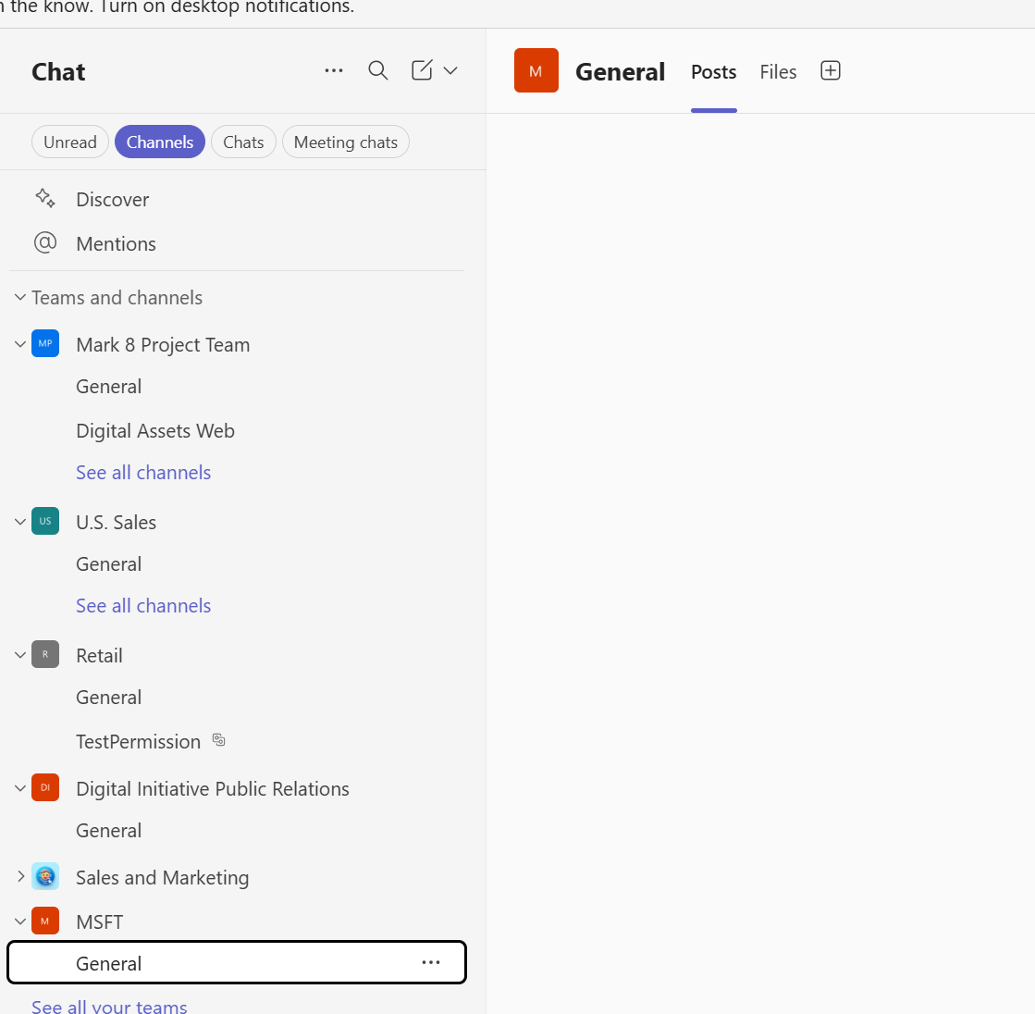Click Digital Initiative Public Relations avatar
The height and width of the screenshot is (1014, 1035).
tap(45, 787)
